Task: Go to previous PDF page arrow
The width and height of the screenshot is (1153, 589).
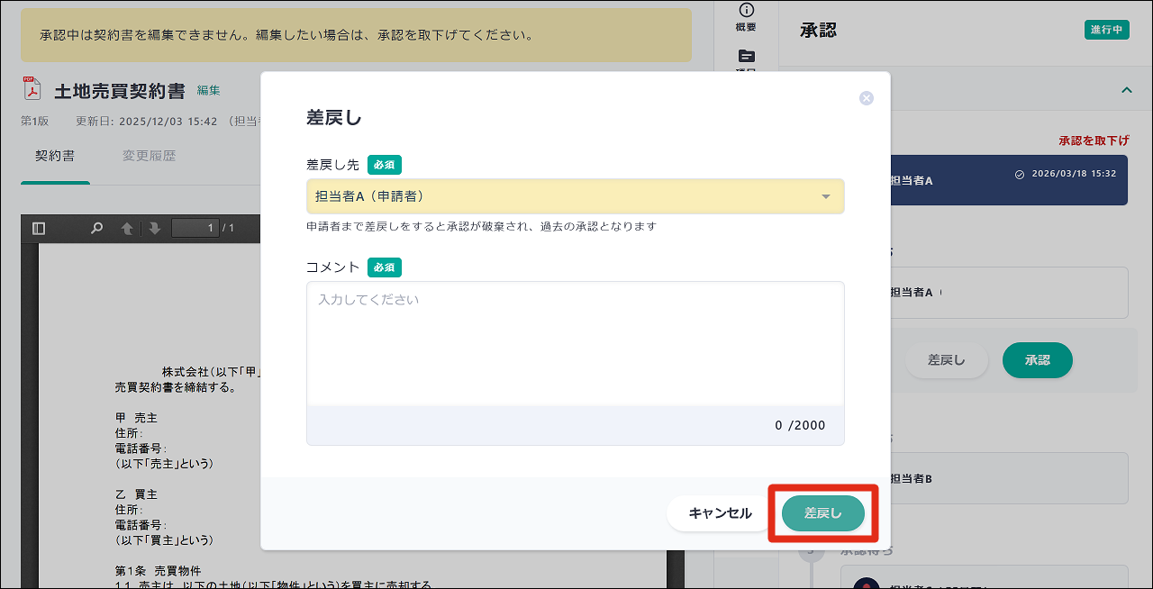Action: pos(127,229)
